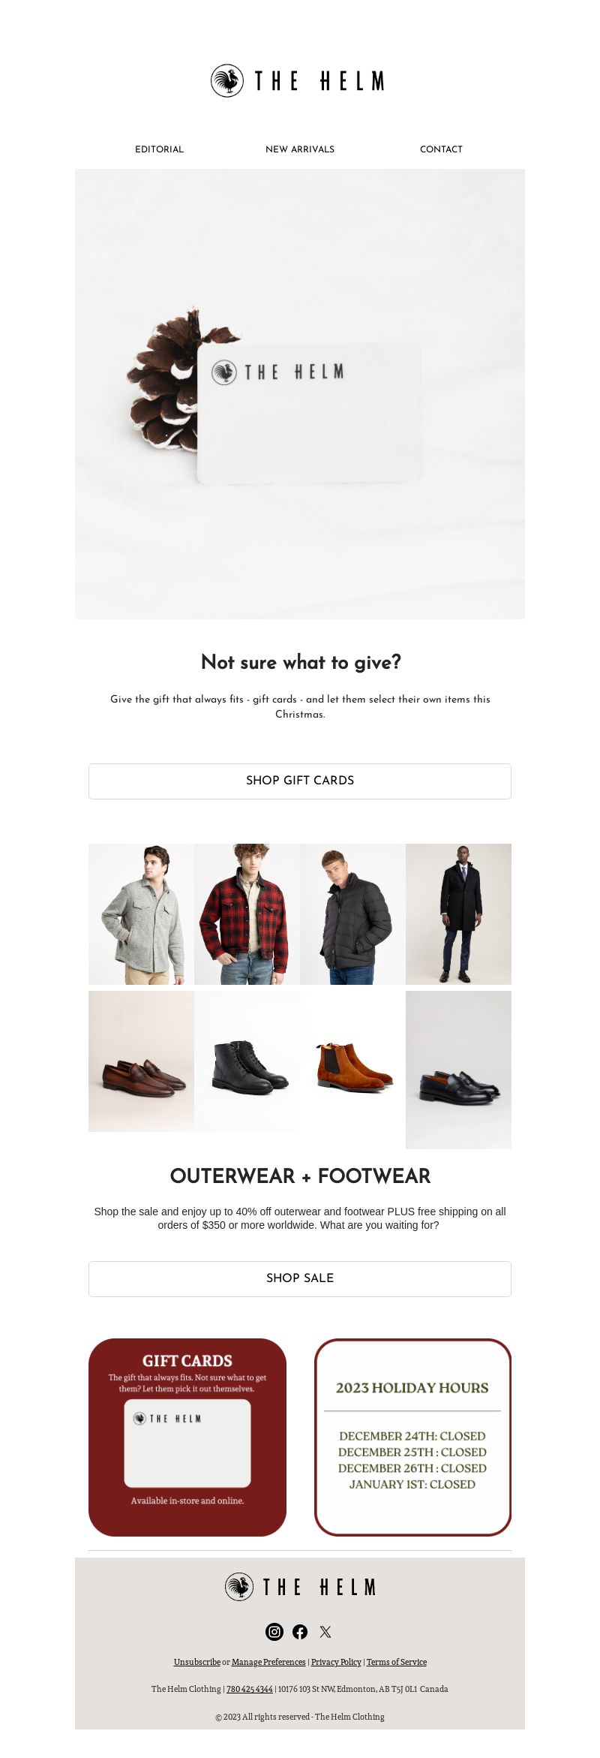This screenshot has width=600, height=1758.
Task: Open the Editorial menu item
Action: click(159, 149)
